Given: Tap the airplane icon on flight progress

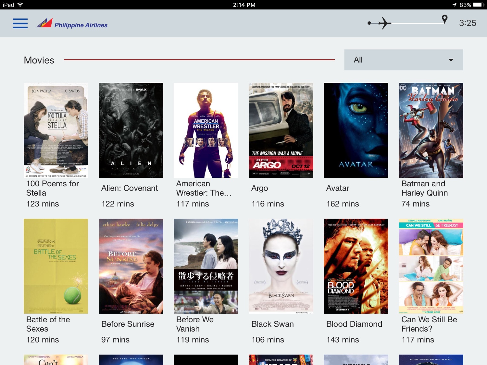Looking at the screenshot, I should [384, 23].
